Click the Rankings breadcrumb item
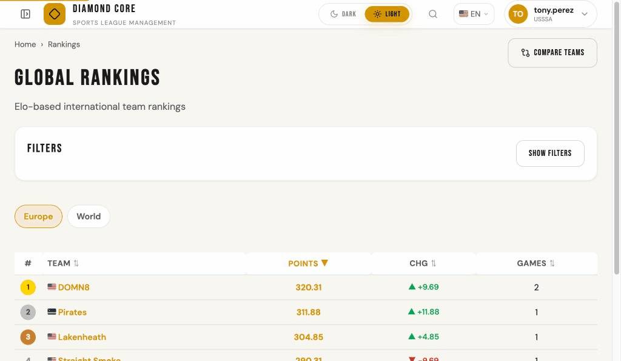The height and width of the screenshot is (361, 621). 64,44
